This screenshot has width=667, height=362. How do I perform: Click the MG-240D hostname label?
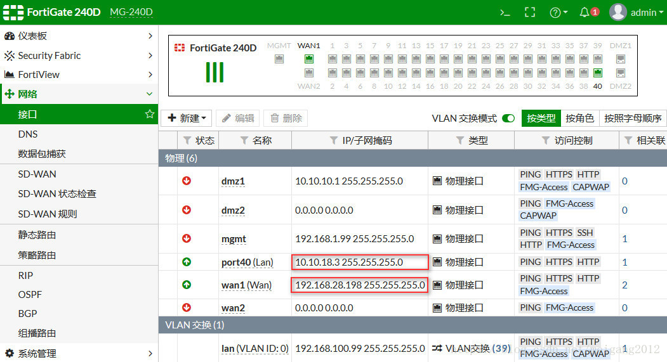[131, 12]
